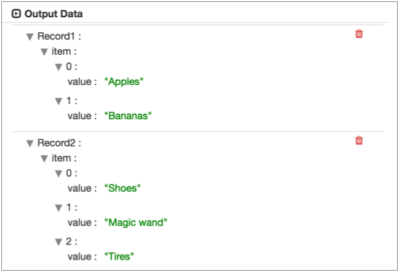Screen dimensions: 399x272
Task: Collapse the Record2 tree node
Action: click(29, 143)
